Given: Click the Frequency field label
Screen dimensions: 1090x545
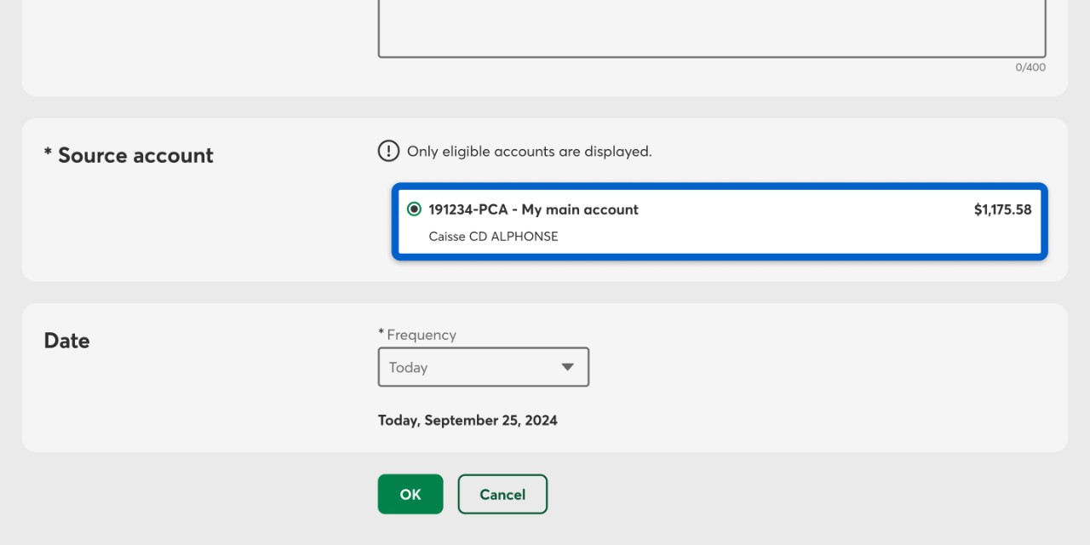Looking at the screenshot, I should click(422, 336).
